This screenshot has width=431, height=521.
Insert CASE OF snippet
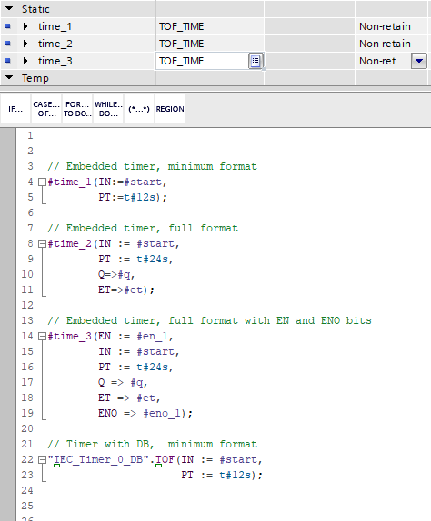(46, 109)
